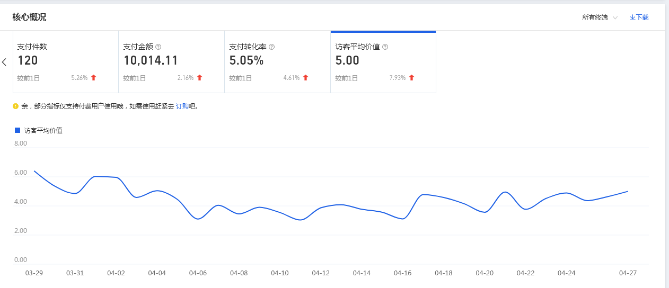Click help icon next to 访客平均价值 card title
The height and width of the screenshot is (288, 669).
pyautogui.click(x=385, y=47)
